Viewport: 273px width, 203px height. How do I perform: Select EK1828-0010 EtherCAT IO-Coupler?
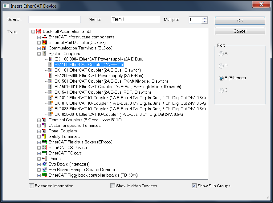(119, 115)
